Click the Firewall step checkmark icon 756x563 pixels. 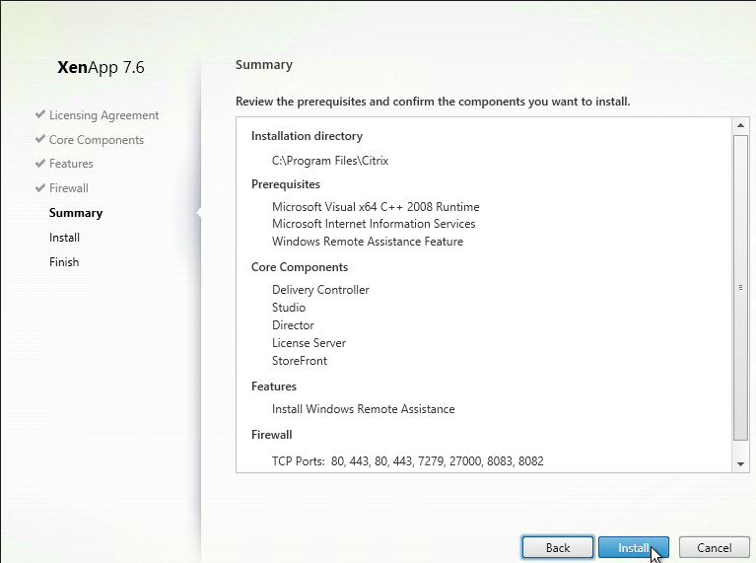pos(39,187)
